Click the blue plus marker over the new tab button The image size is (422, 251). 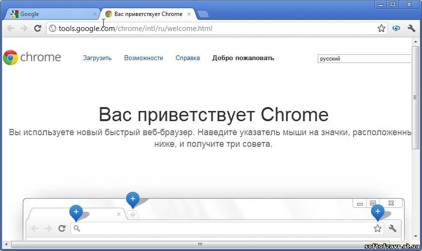point(133,200)
